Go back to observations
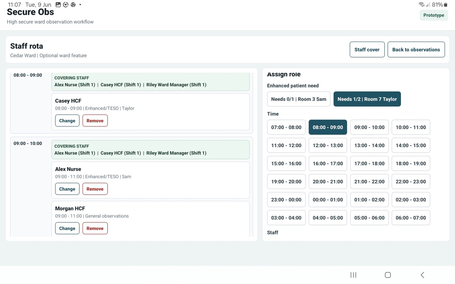Image resolution: width=455 pixels, height=284 pixels. click(x=416, y=50)
